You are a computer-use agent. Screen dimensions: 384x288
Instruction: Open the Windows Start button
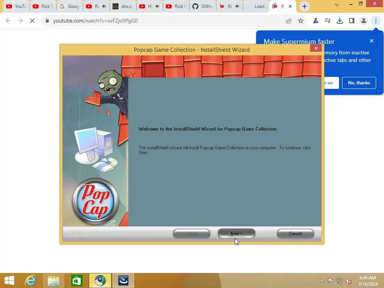pyautogui.click(x=9, y=280)
